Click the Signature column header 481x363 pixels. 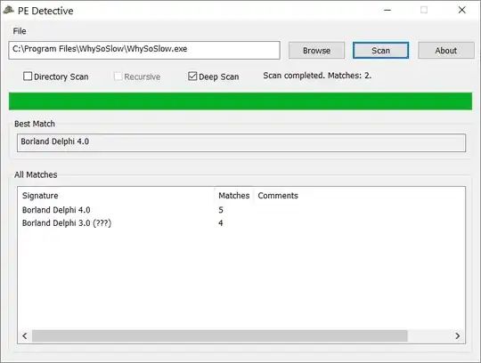[115, 196]
